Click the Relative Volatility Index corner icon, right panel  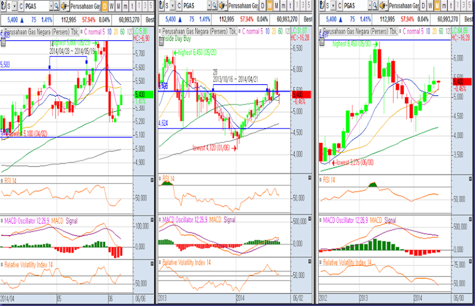point(470,262)
